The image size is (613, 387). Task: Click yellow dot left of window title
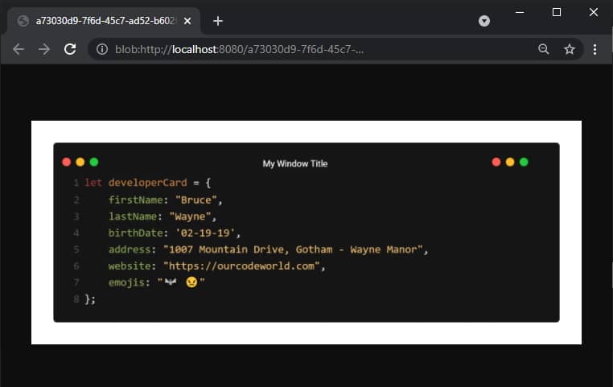(x=80, y=162)
